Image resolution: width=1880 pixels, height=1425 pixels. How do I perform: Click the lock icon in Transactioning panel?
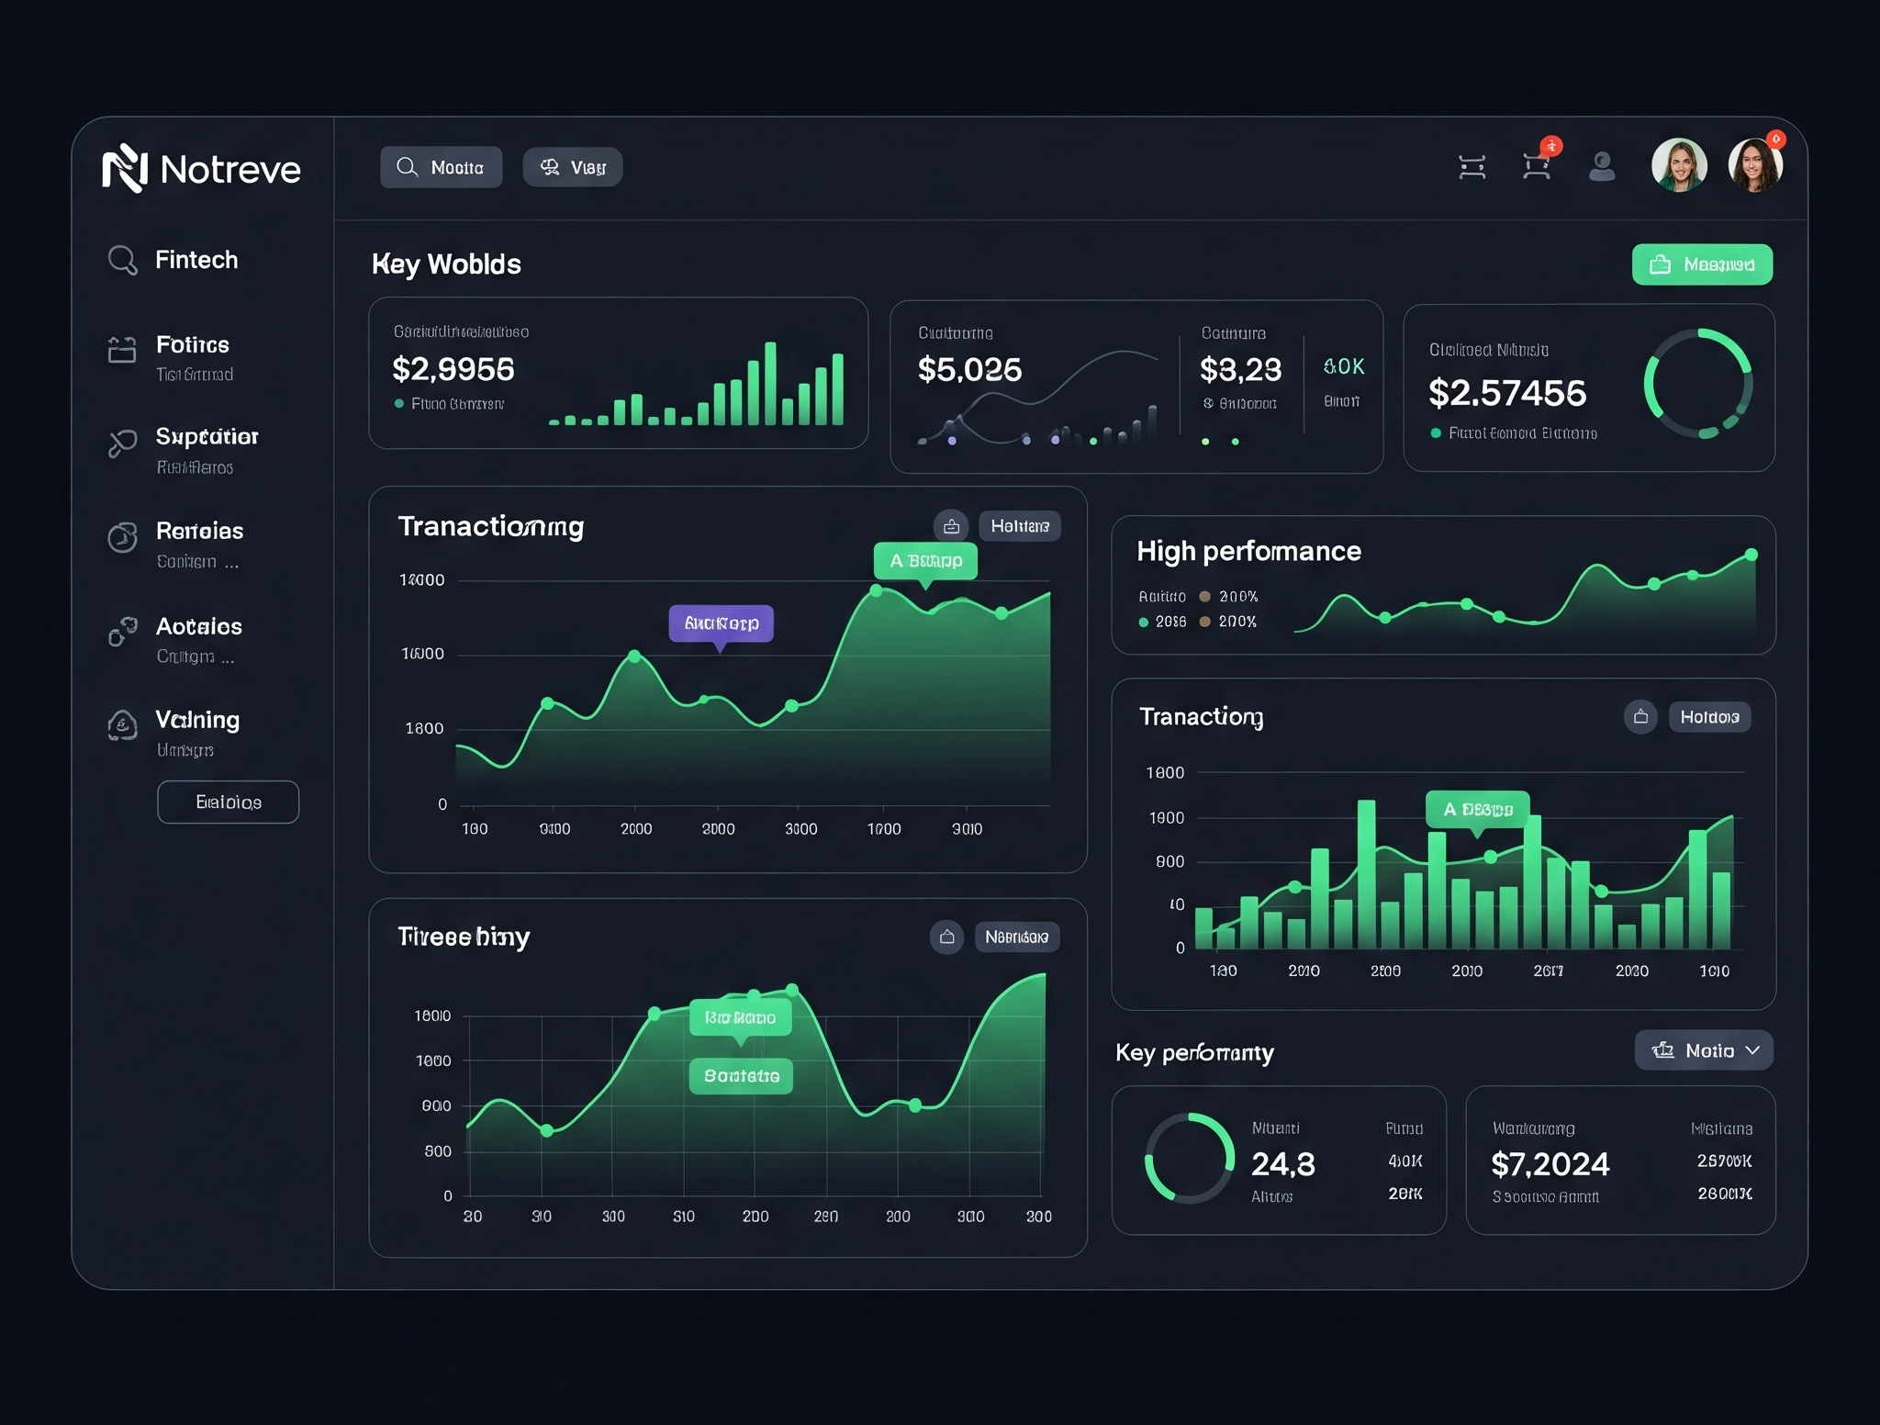[x=951, y=526]
